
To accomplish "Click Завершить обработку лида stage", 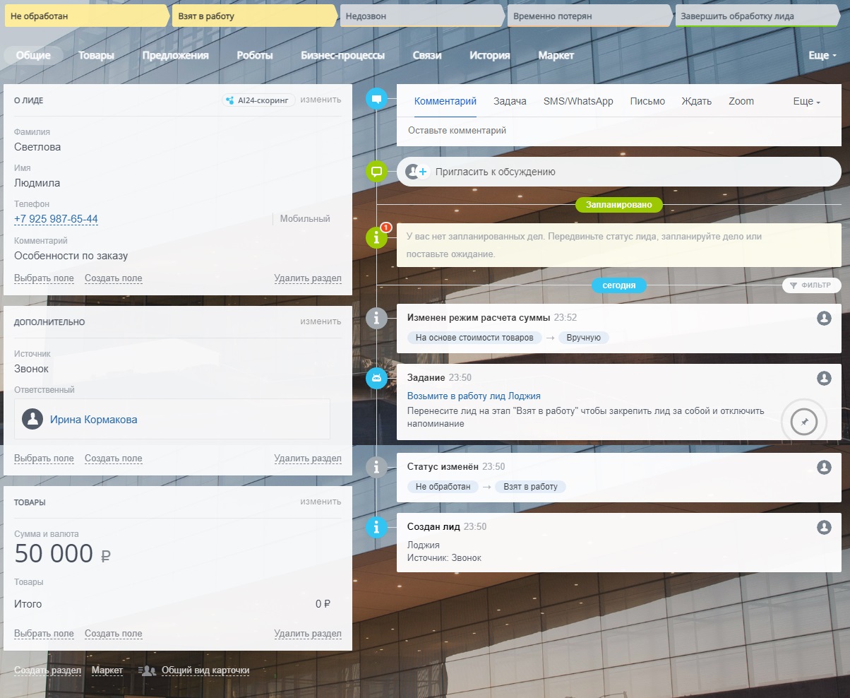I will [758, 16].
